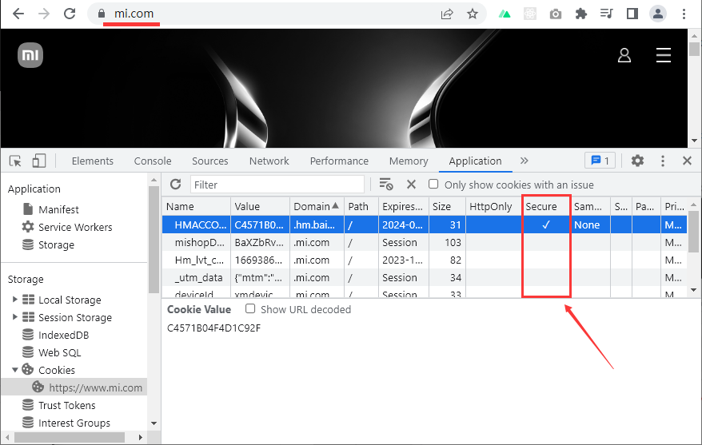702x445 pixels.
Task: Open Chrome three-dot menu
Action: pyautogui.click(x=684, y=14)
